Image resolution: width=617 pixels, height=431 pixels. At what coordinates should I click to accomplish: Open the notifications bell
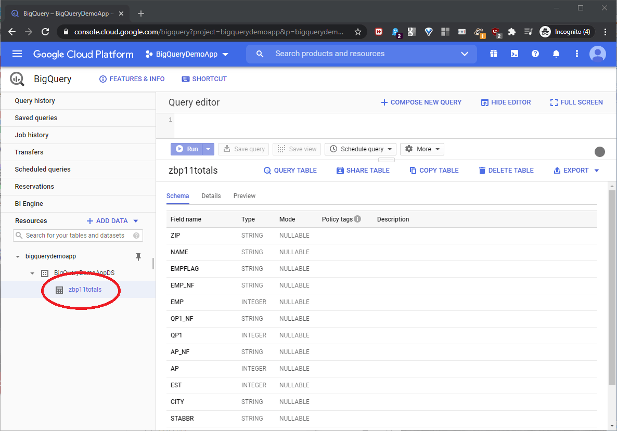[556, 54]
